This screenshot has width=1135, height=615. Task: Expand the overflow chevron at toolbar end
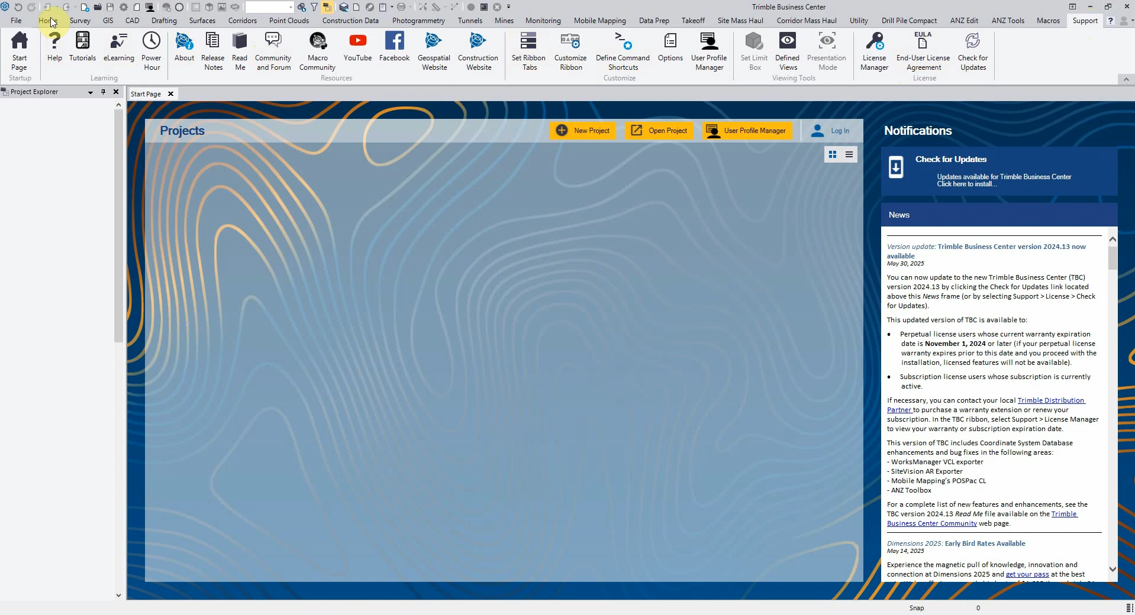[508, 7]
